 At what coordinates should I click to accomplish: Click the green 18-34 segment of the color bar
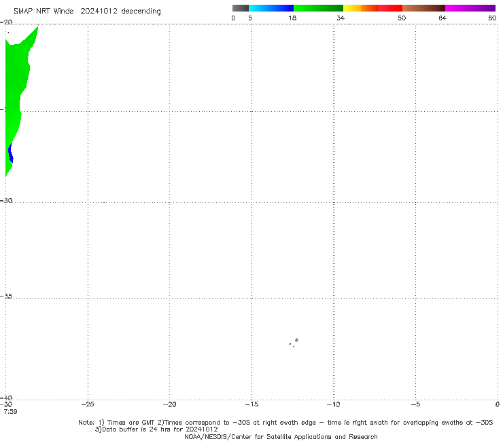(318, 8)
